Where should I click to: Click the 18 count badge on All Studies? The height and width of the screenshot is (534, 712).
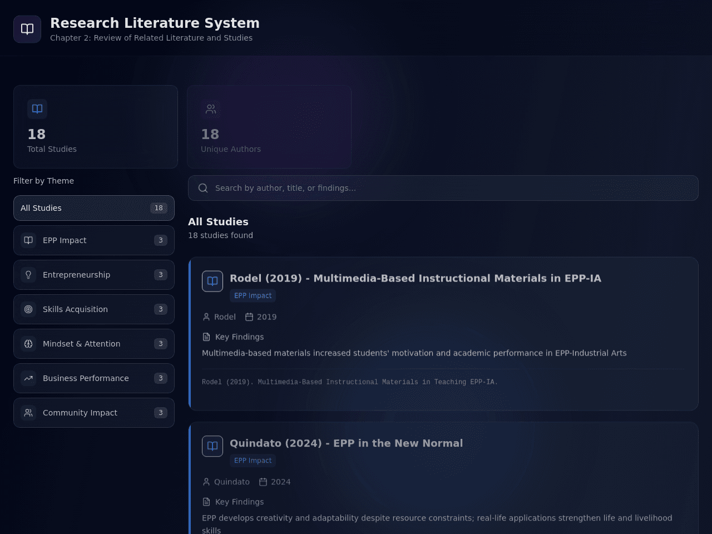(x=159, y=208)
